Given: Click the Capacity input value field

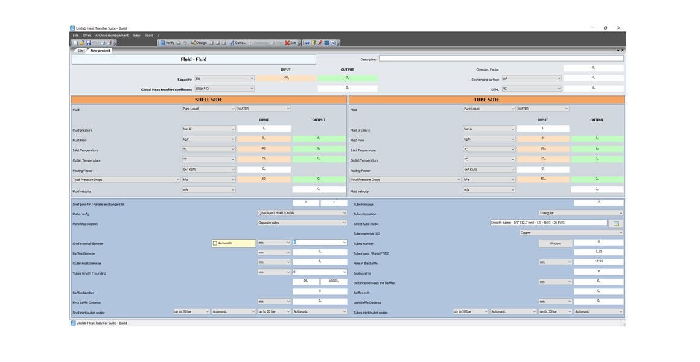Looking at the screenshot, I should pos(285,78).
